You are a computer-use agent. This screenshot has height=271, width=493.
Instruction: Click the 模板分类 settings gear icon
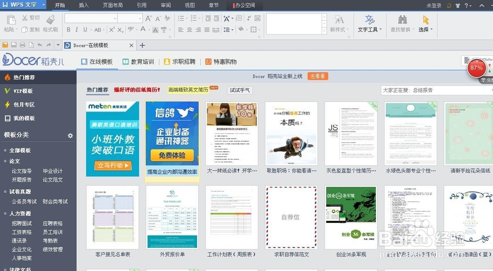(70, 136)
